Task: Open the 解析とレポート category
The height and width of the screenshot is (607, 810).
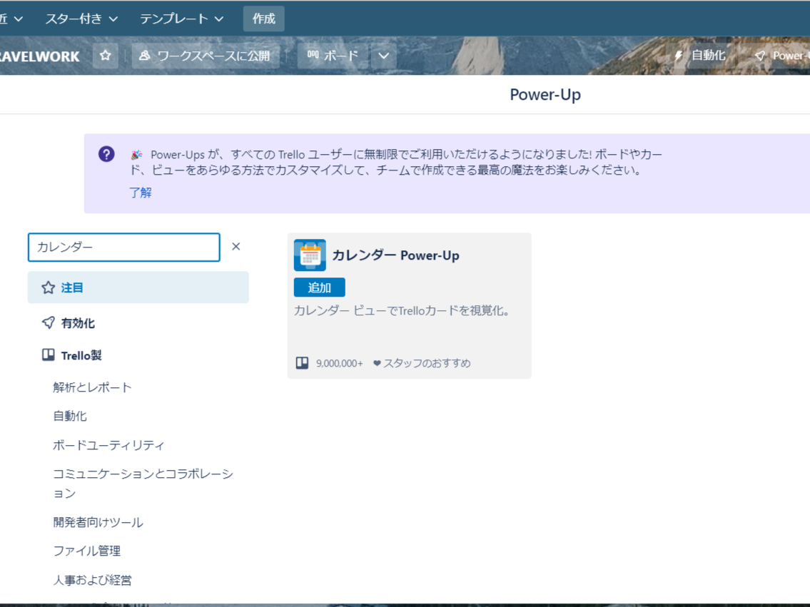Action: tap(93, 387)
